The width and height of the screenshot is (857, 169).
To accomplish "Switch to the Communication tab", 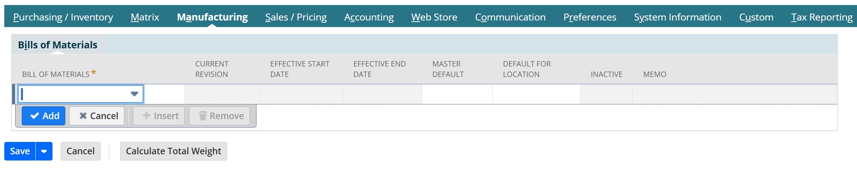I will click(x=510, y=17).
